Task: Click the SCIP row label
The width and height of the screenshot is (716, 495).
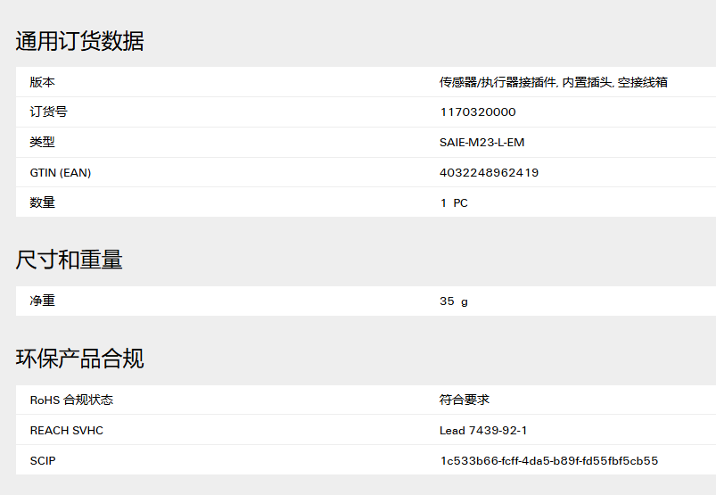Action: (43, 461)
